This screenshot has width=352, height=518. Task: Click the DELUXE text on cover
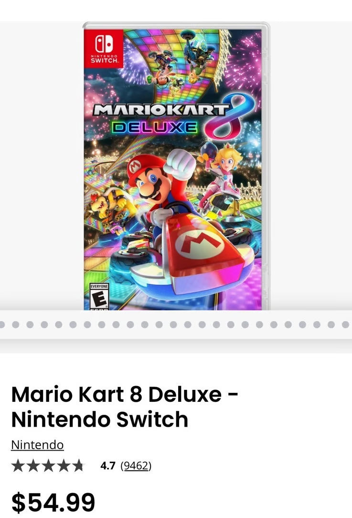click(154, 128)
